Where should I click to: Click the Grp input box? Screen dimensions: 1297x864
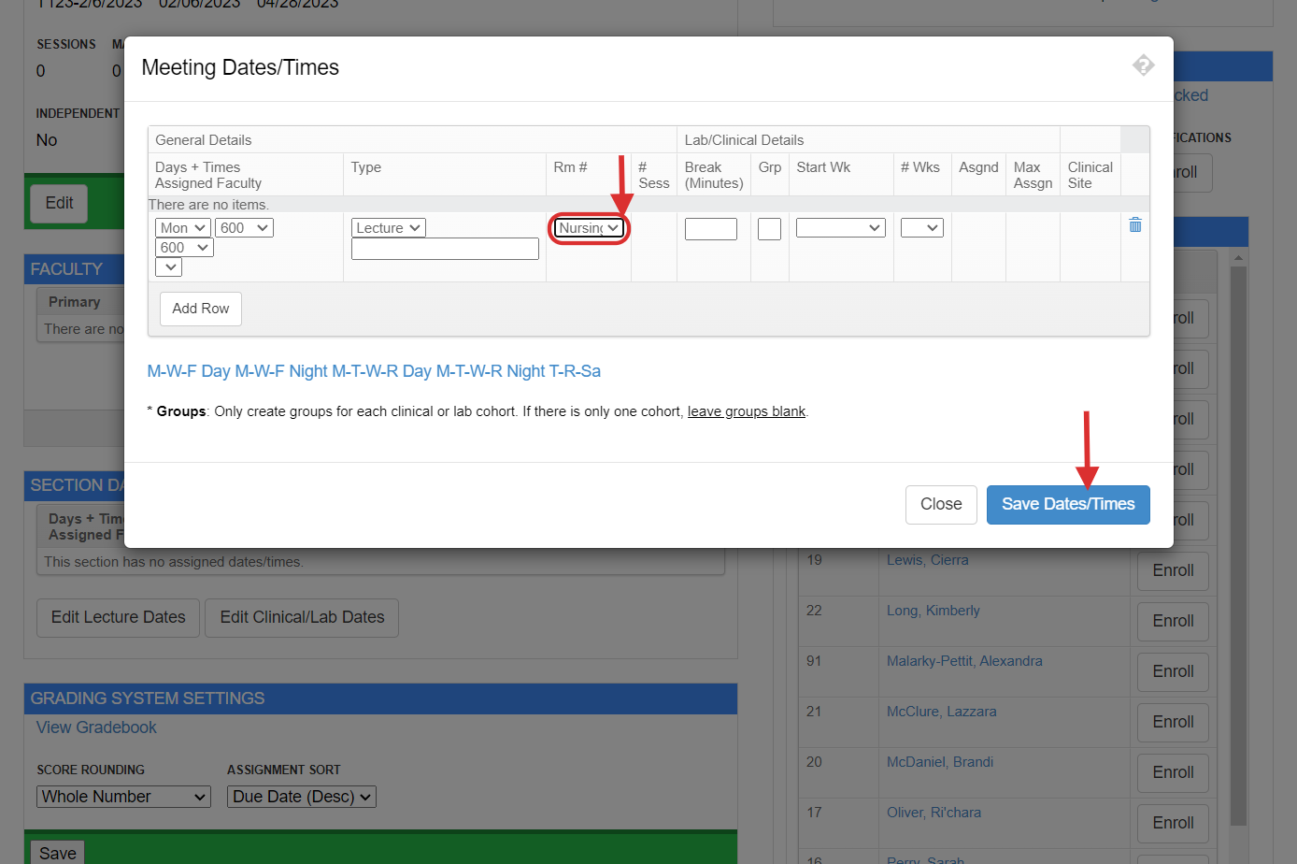coord(769,229)
